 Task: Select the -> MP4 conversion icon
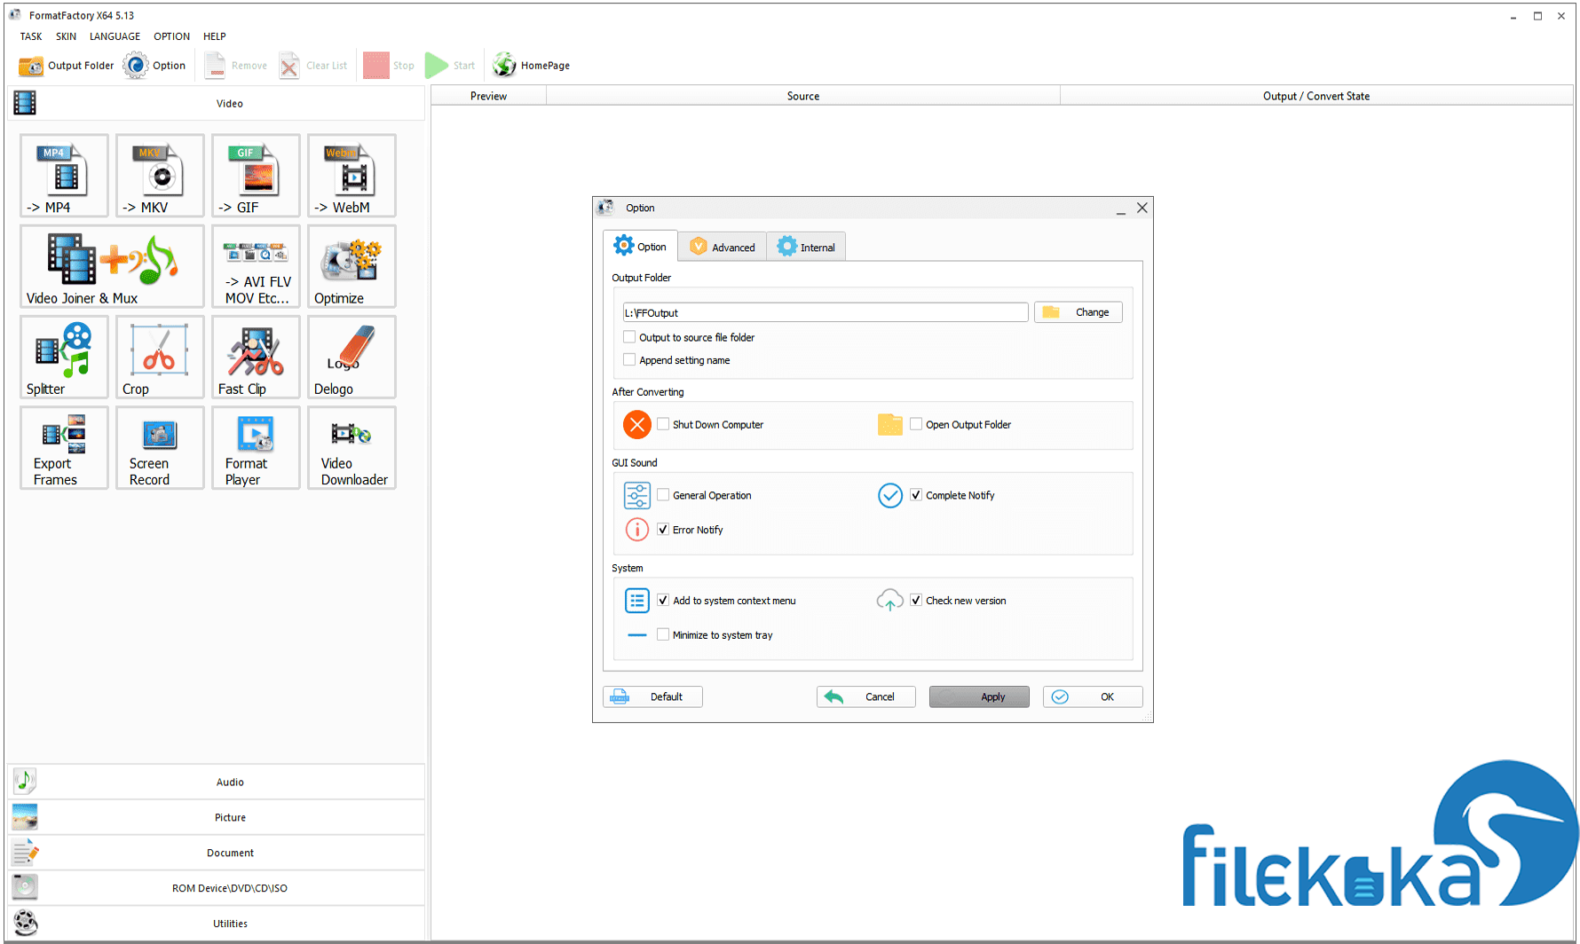point(64,176)
